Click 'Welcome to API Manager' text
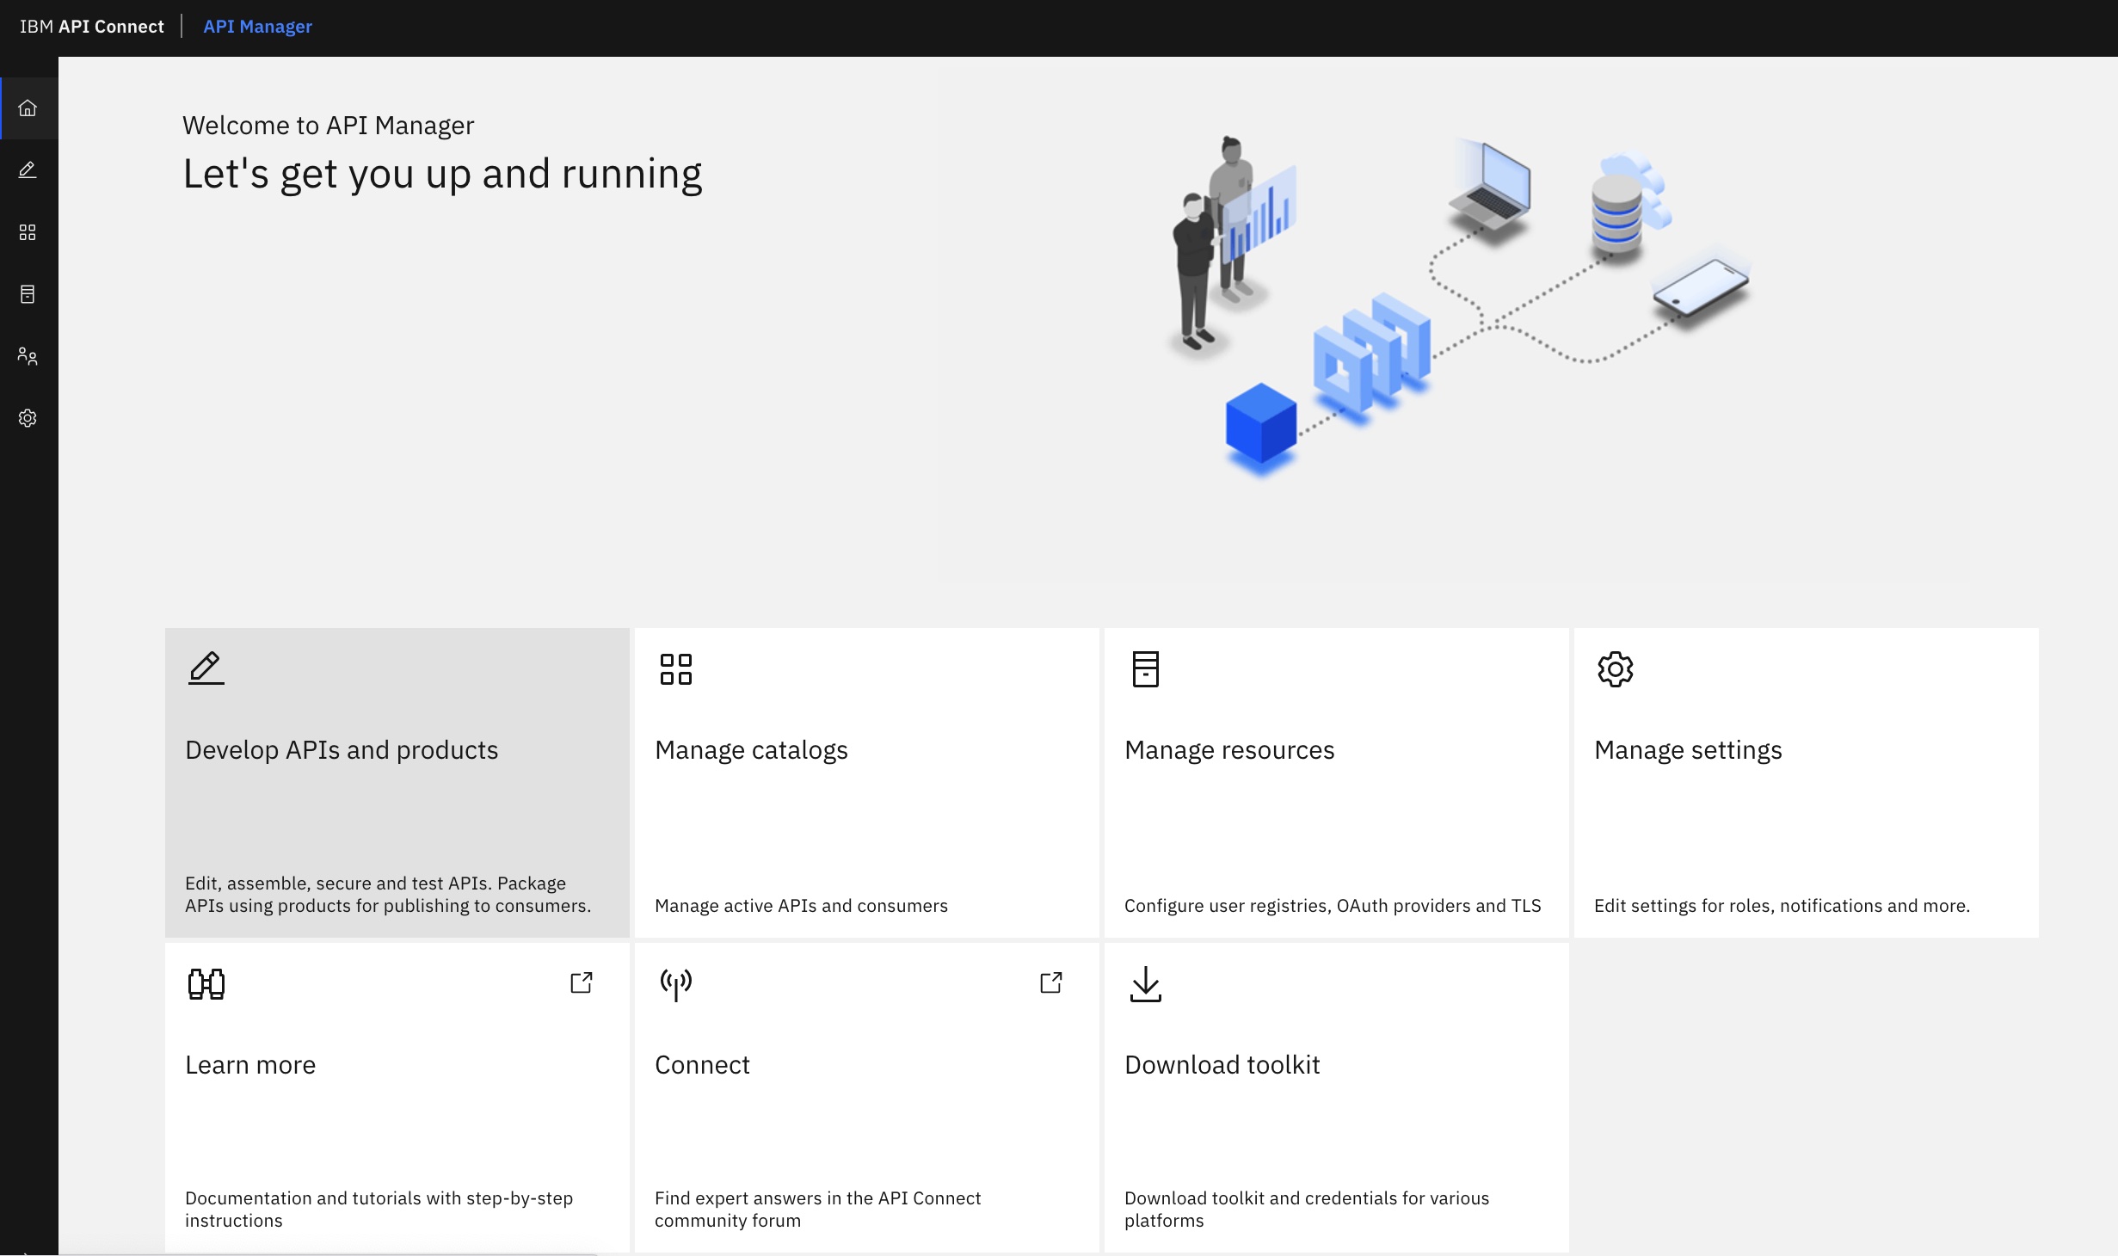Image resolution: width=2118 pixels, height=1256 pixels. 328,126
